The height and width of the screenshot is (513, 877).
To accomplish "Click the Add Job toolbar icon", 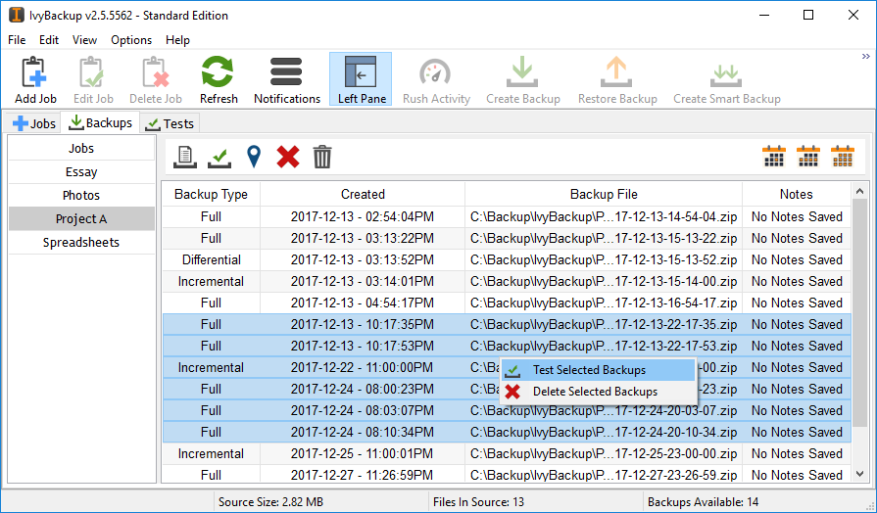I will tap(35, 79).
